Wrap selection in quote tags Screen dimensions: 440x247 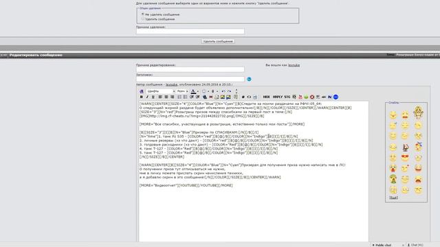(236, 97)
